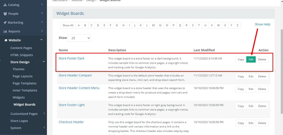Screen dimensions: 283x135
Task: Click the People group icon
Action: coord(5,14)
